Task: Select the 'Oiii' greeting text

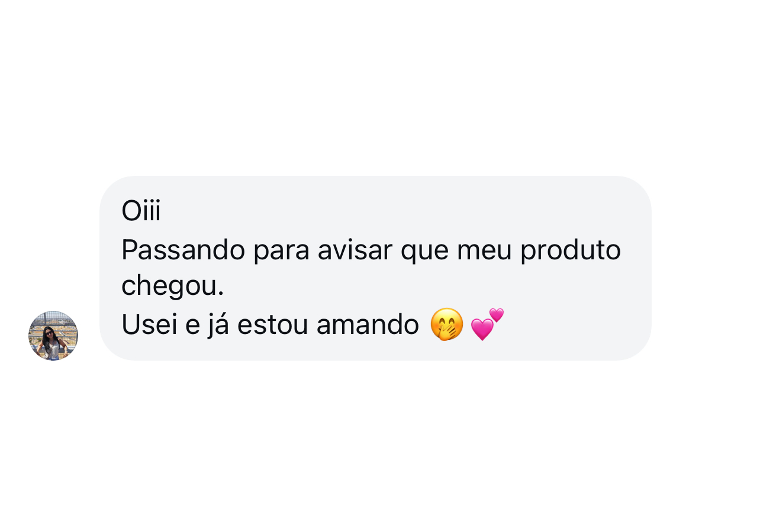Action: [x=141, y=211]
